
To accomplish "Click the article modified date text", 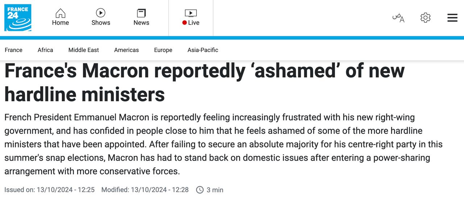I will click(x=145, y=190).
